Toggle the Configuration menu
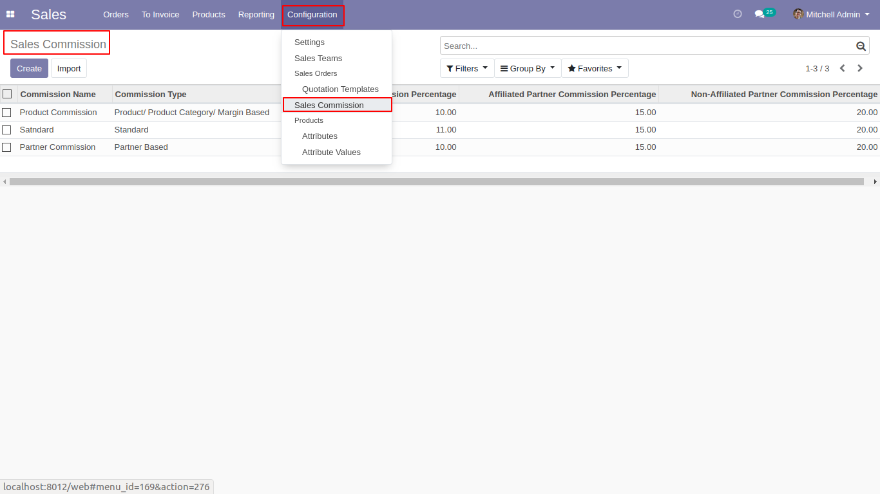Image resolution: width=880 pixels, height=494 pixels. pyautogui.click(x=312, y=15)
